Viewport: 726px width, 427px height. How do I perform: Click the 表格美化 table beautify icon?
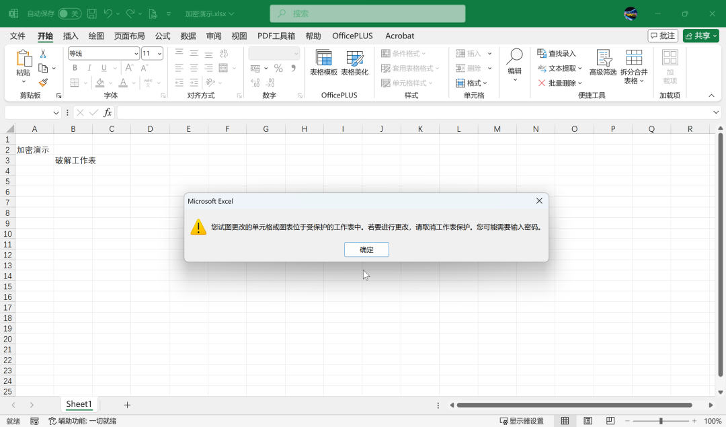point(354,63)
